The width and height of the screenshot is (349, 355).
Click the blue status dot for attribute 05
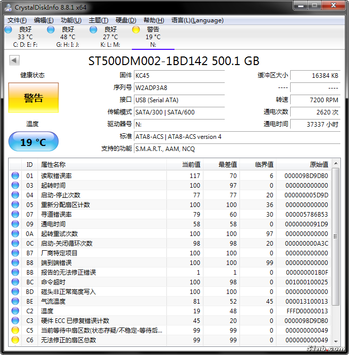pos(15,204)
